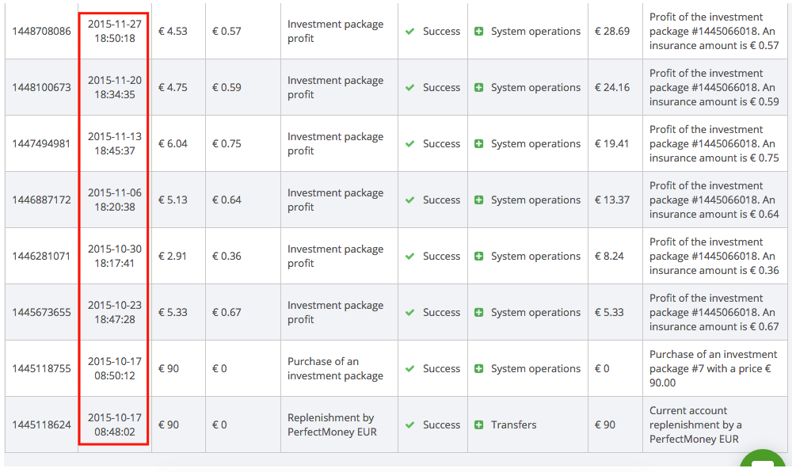Click the date 2015-11-20 18:34:35
Image resolution: width=796 pixels, height=472 pixels.
(x=114, y=87)
